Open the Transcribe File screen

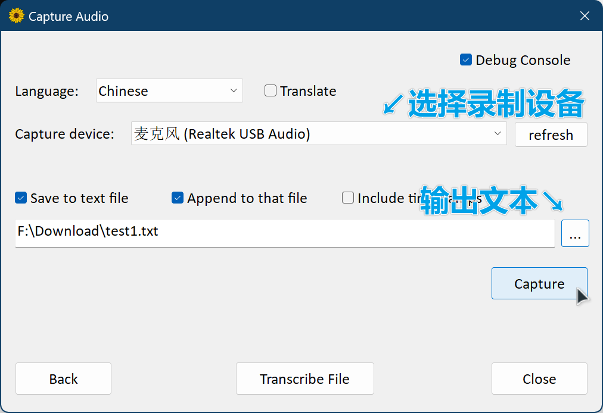point(304,379)
